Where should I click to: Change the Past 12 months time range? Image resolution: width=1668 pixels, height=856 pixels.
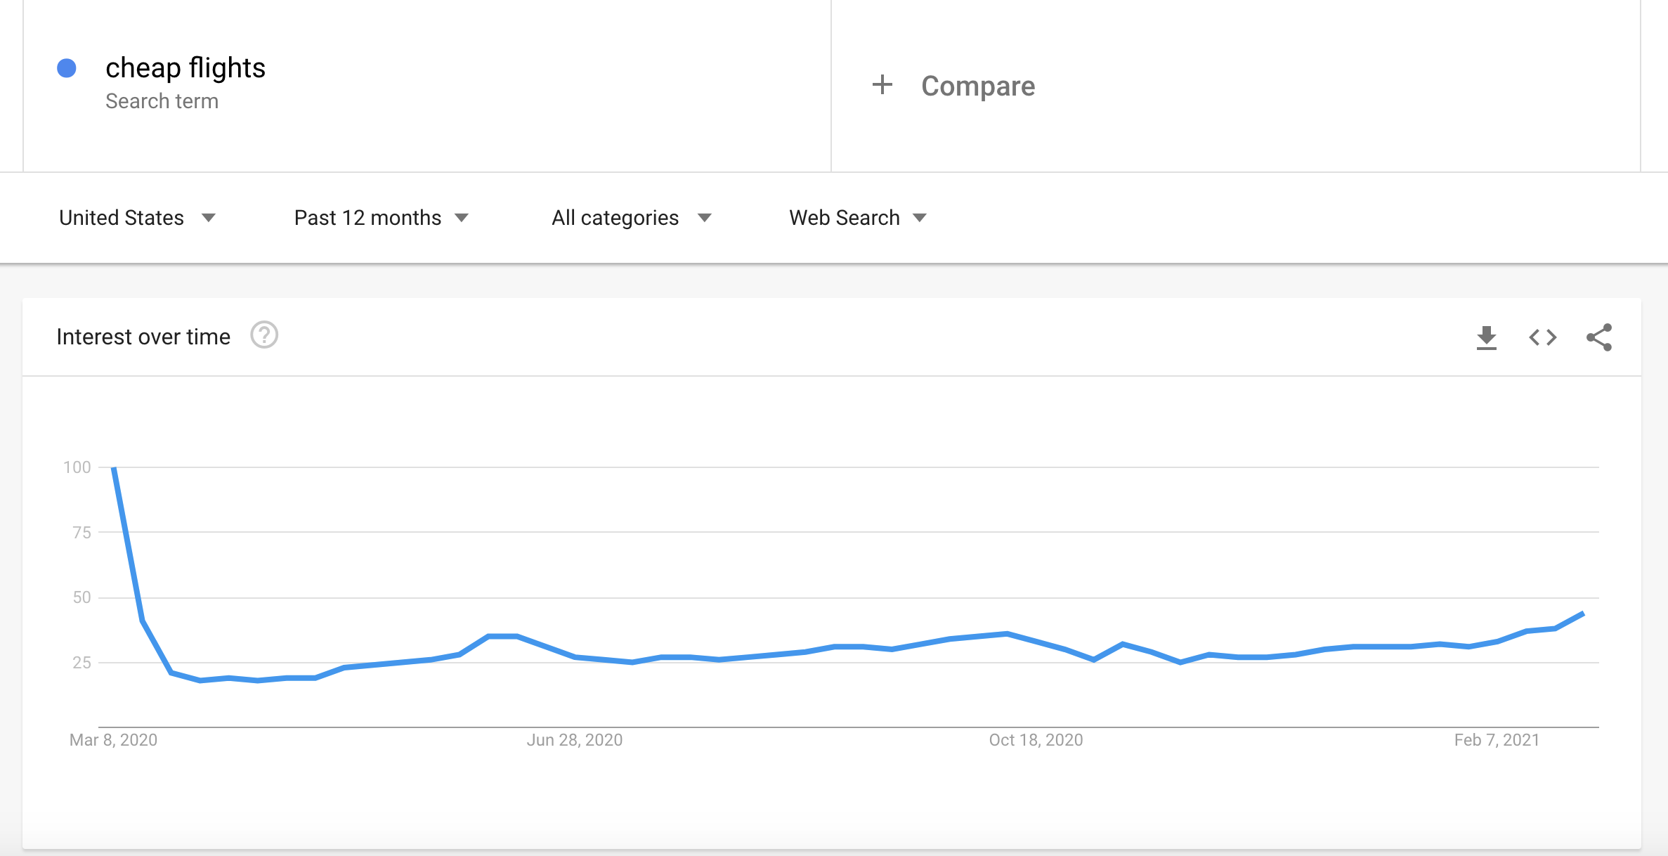tap(381, 217)
